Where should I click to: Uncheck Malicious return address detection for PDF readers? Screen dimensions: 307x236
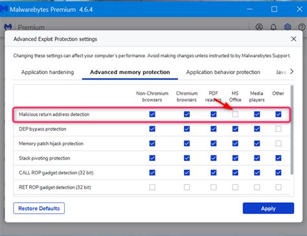pyautogui.click(x=214, y=114)
